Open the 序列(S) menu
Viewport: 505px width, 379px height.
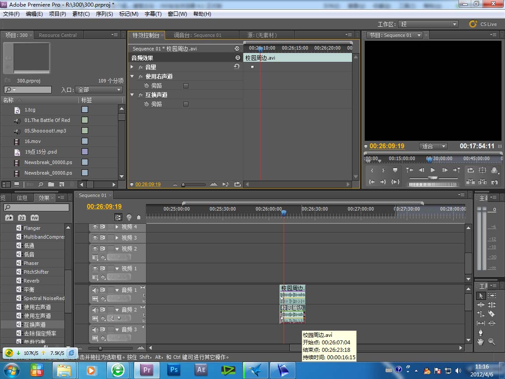click(104, 14)
